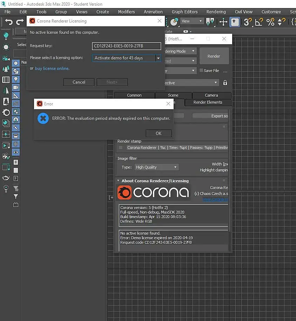The height and width of the screenshot is (321, 296).
Task: Click the Select and Manipulate crosshair icon
Action: coord(223,22)
